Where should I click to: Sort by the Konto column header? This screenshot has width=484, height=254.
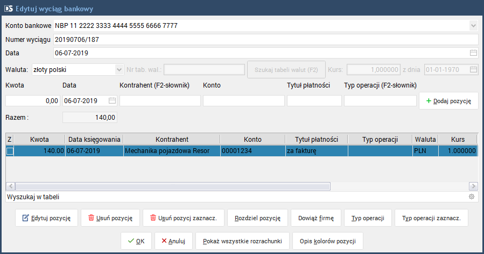(x=253, y=140)
